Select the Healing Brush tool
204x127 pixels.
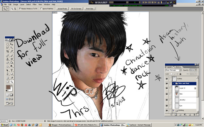click(7, 56)
